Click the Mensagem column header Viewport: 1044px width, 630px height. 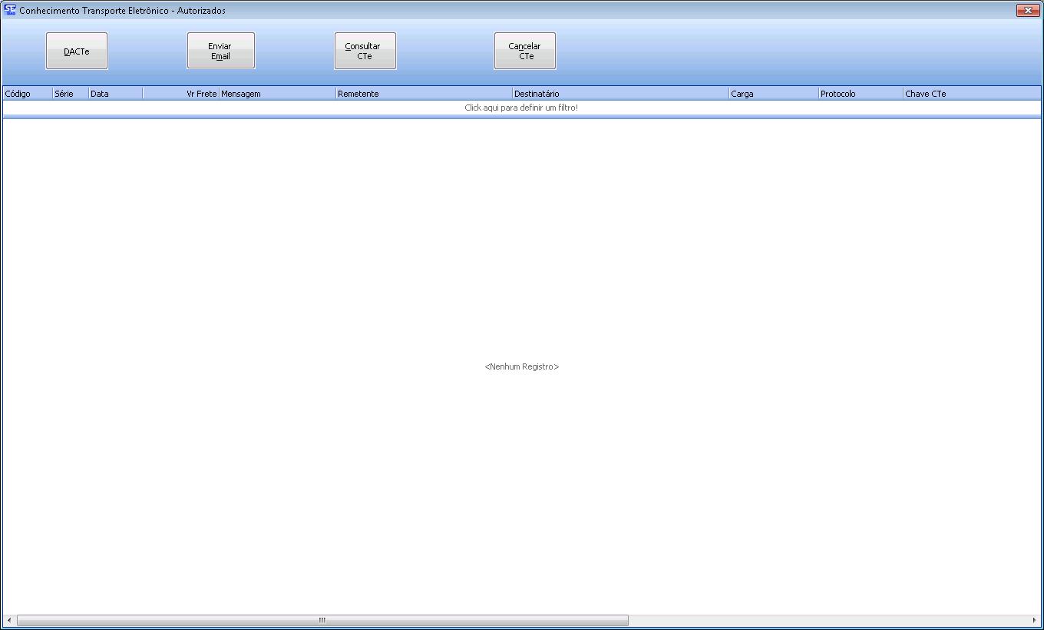pyautogui.click(x=277, y=94)
